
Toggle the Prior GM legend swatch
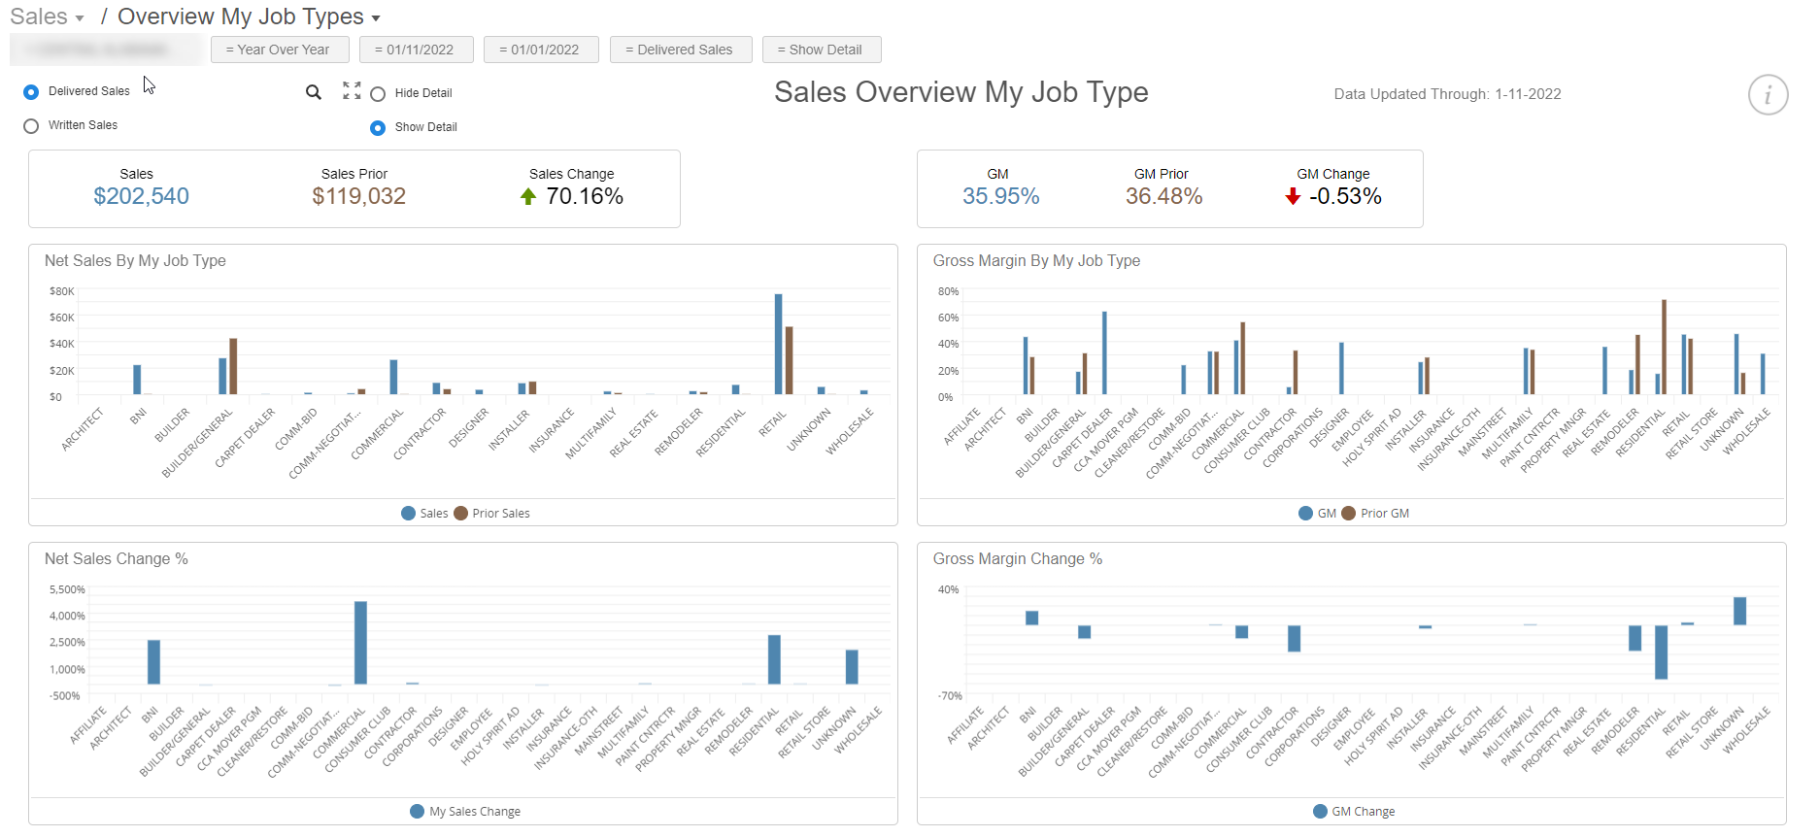tap(1349, 514)
